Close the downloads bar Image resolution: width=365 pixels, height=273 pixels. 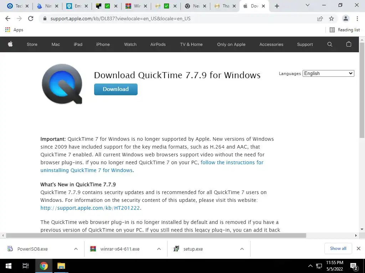coord(359,248)
